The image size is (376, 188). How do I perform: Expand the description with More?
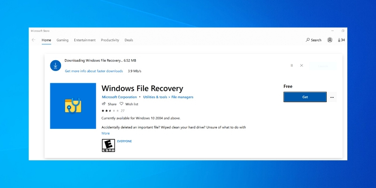coord(105,133)
